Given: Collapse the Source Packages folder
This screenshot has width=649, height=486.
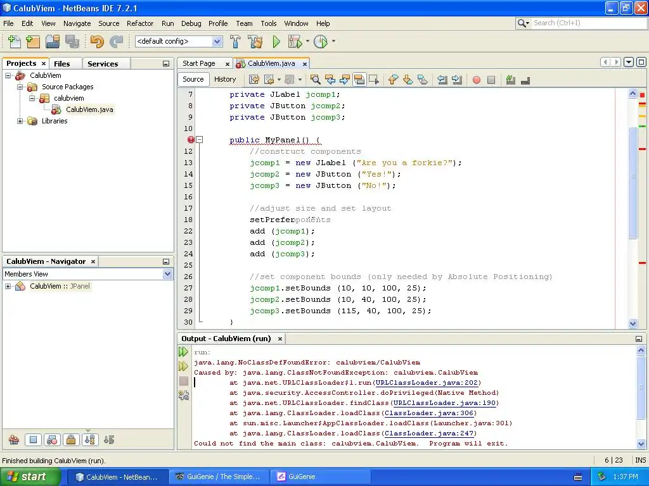Looking at the screenshot, I should tap(20, 87).
